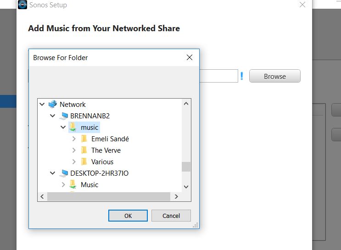Select the Various folder name
Viewport: 341px width, 250px height.
click(x=102, y=162)
